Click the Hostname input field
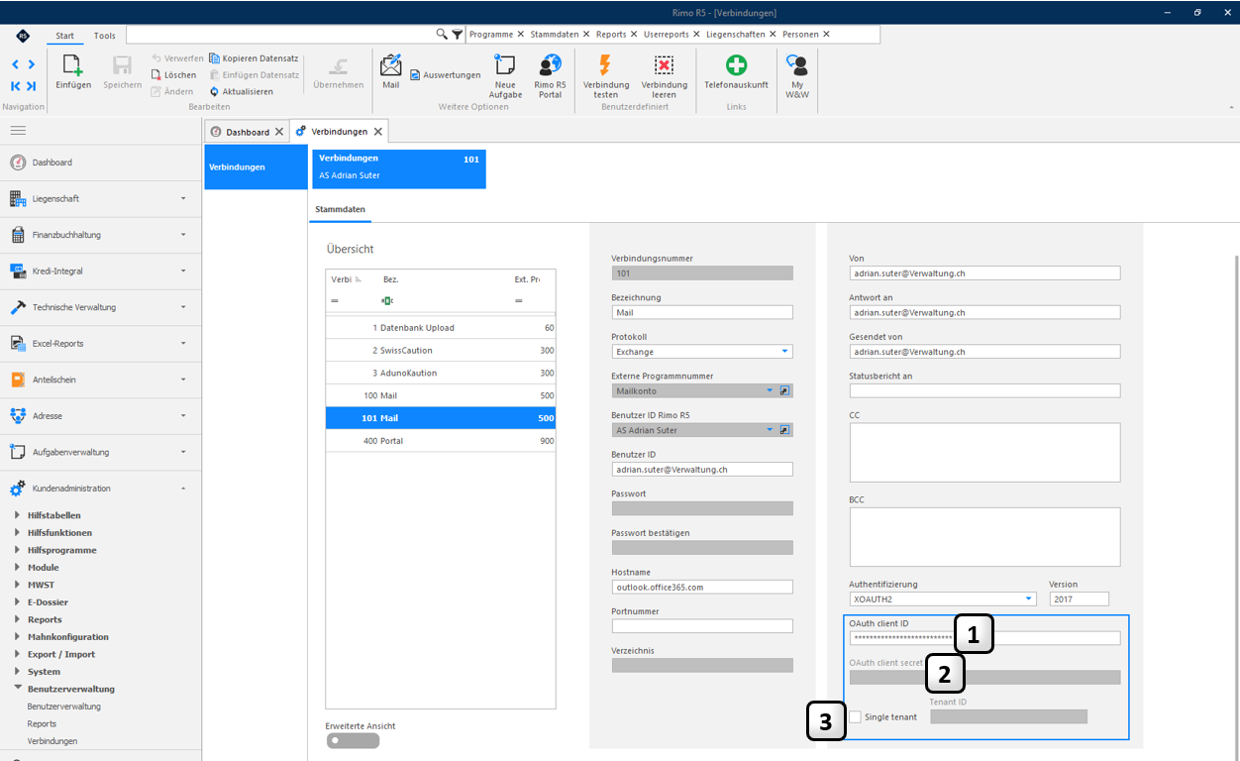 (x=702, y=587)
